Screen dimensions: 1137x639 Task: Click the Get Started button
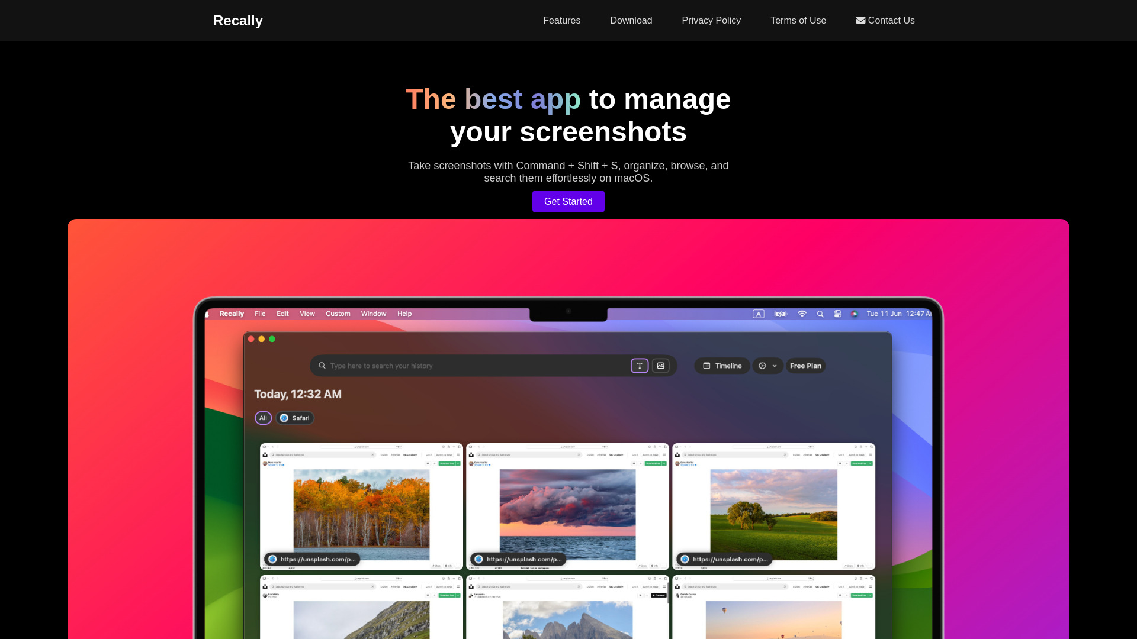[x=568, y=201]
